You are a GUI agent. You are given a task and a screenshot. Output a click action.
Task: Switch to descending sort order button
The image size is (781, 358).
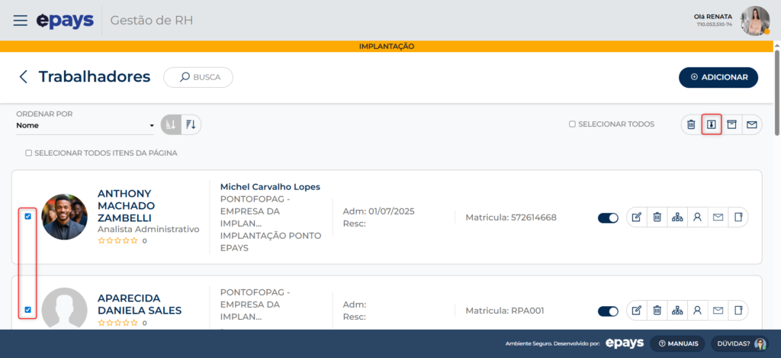click(191, 124)
